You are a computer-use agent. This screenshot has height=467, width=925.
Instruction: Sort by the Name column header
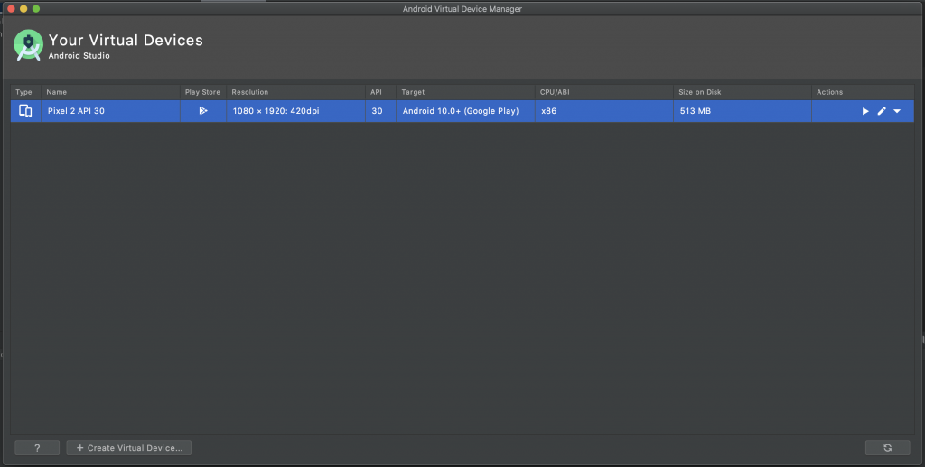pos(110,92)
